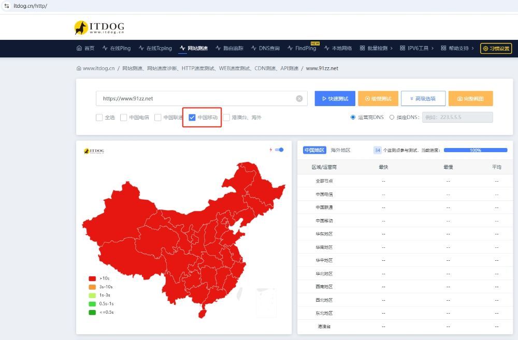Click the 港澳台 table row
This screenshot has width=518, height=340.
coord(405,327)
